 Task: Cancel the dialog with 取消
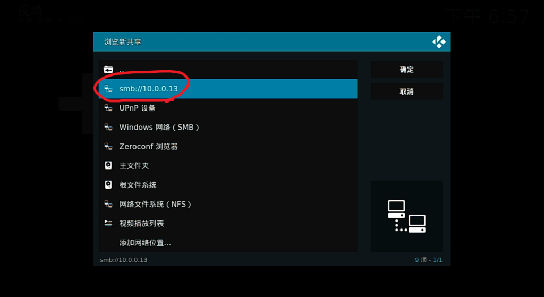tap(406, 91)
